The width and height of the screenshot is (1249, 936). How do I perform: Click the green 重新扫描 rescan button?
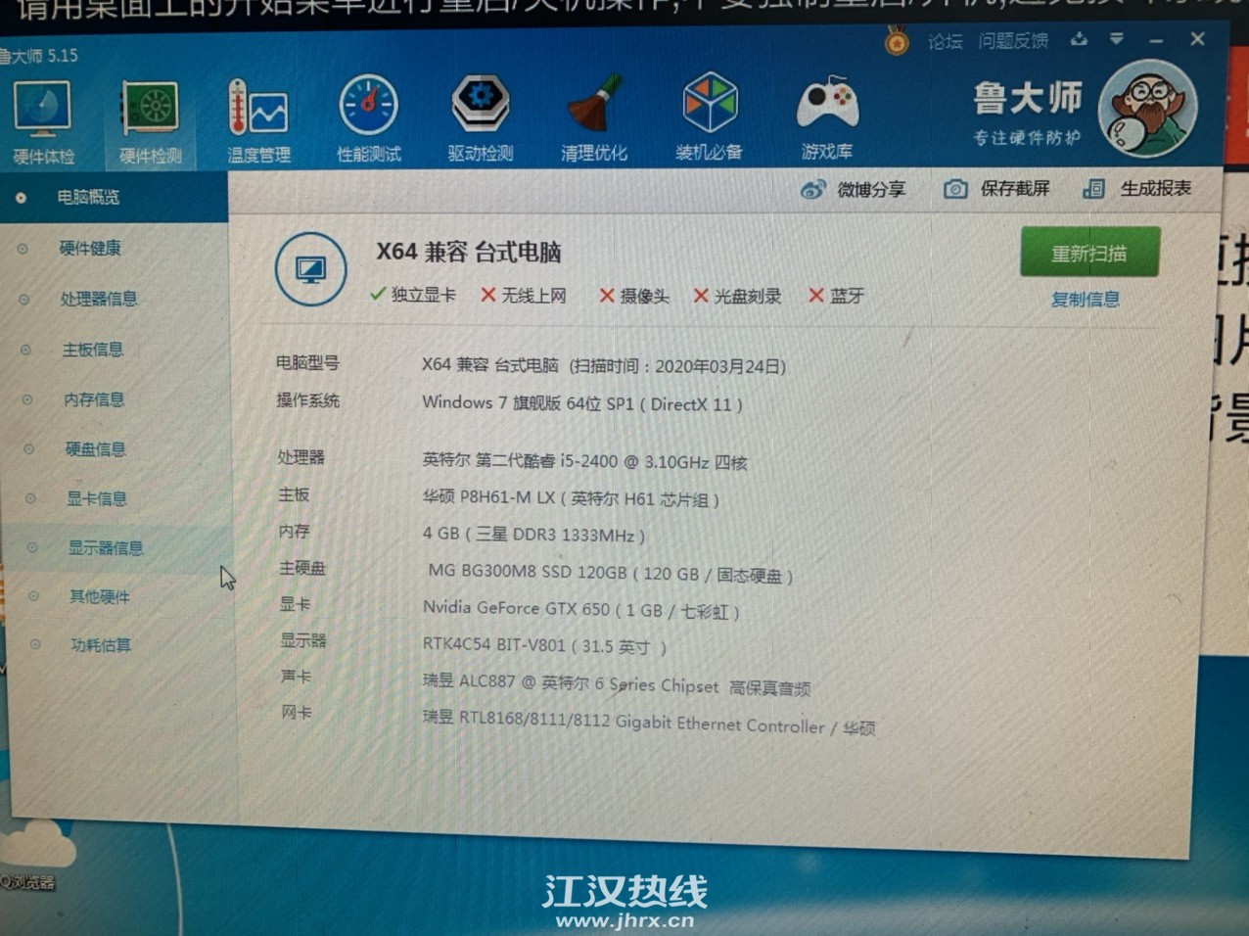1089,254
